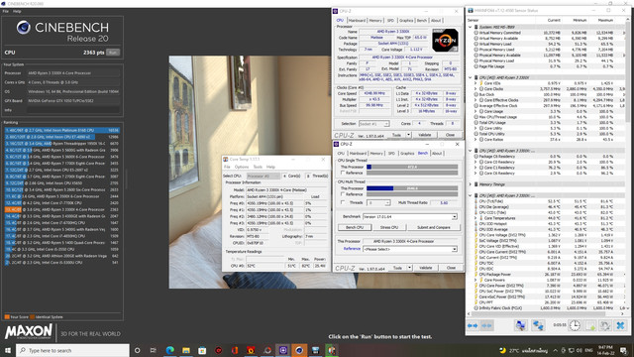Viewport: 634px width, 357px height.
Task: Click HWiNFO network share arrows icon
Action: (538, 325)
